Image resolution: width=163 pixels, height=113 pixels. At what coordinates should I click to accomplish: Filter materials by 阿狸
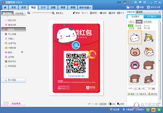(x=139, y=28)
